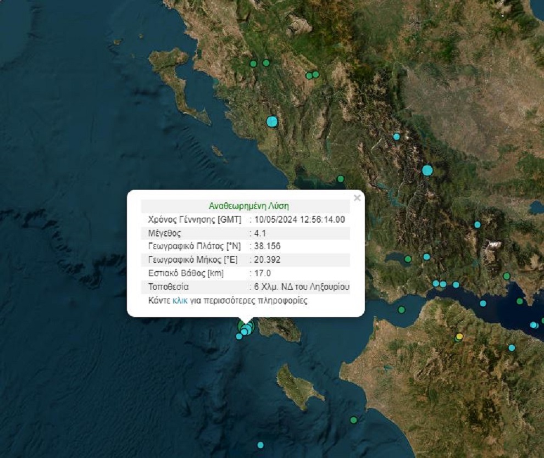Viewport: 544px width, 458px height.
Task: Select the Εστιακό Βάθος 17.0 depth row
Action: tap(246, 273)
